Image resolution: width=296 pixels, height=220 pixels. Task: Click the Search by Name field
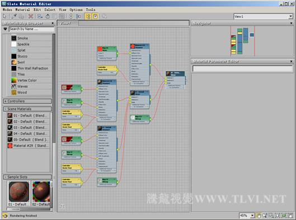point(32,29)
